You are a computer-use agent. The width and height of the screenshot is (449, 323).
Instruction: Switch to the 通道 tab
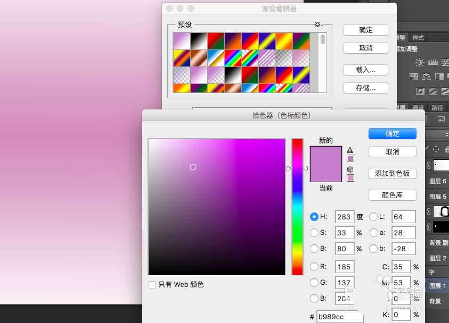(x=418, y=108)
